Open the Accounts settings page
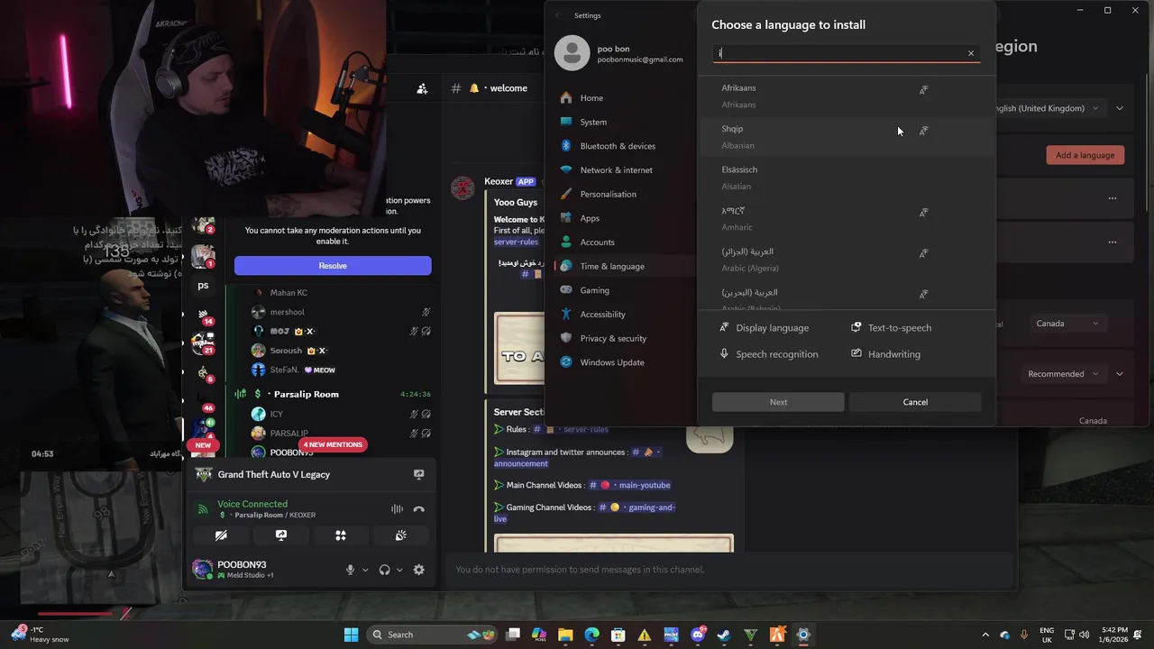The width and height of the screenshot is (1154, 649). coord(625,242)
